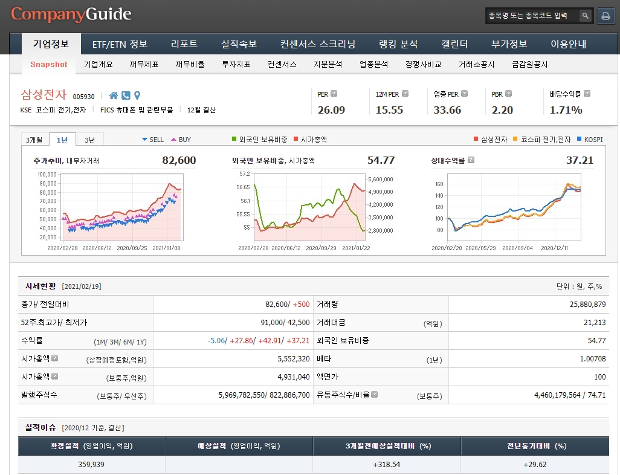Viewport: 620px width, 475px height.
Task: Click the 3개월전예상실적대비 (%) column header
Action: point(387,446)
